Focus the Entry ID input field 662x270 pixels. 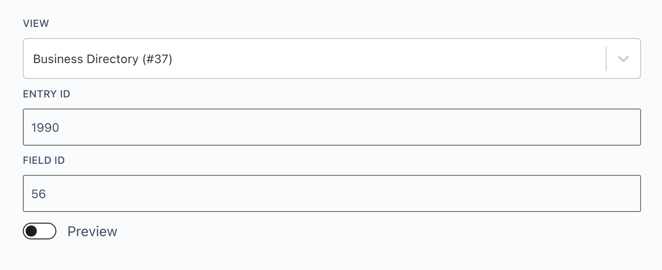331,127
